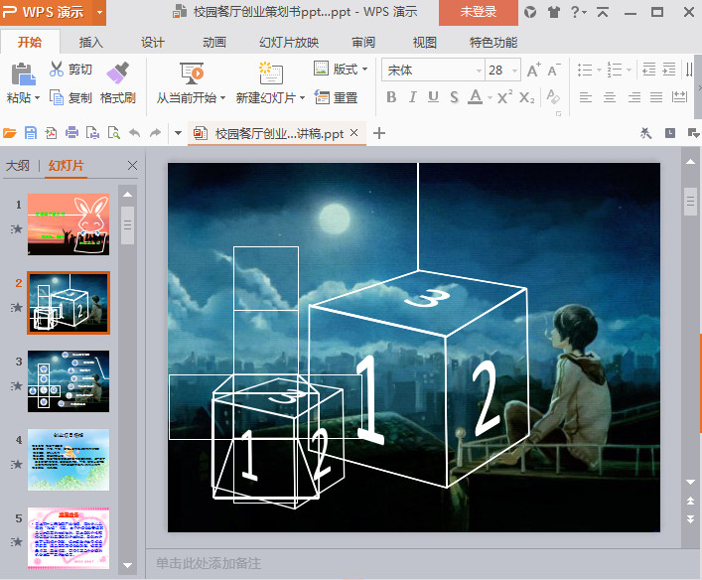Toggle Bold formatting

391,97
